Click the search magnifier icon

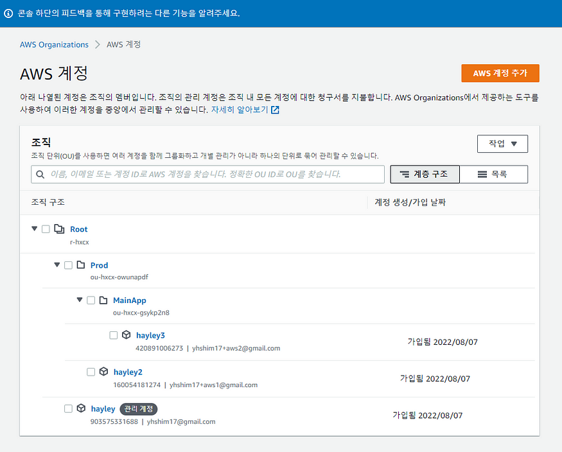[40, 175]
